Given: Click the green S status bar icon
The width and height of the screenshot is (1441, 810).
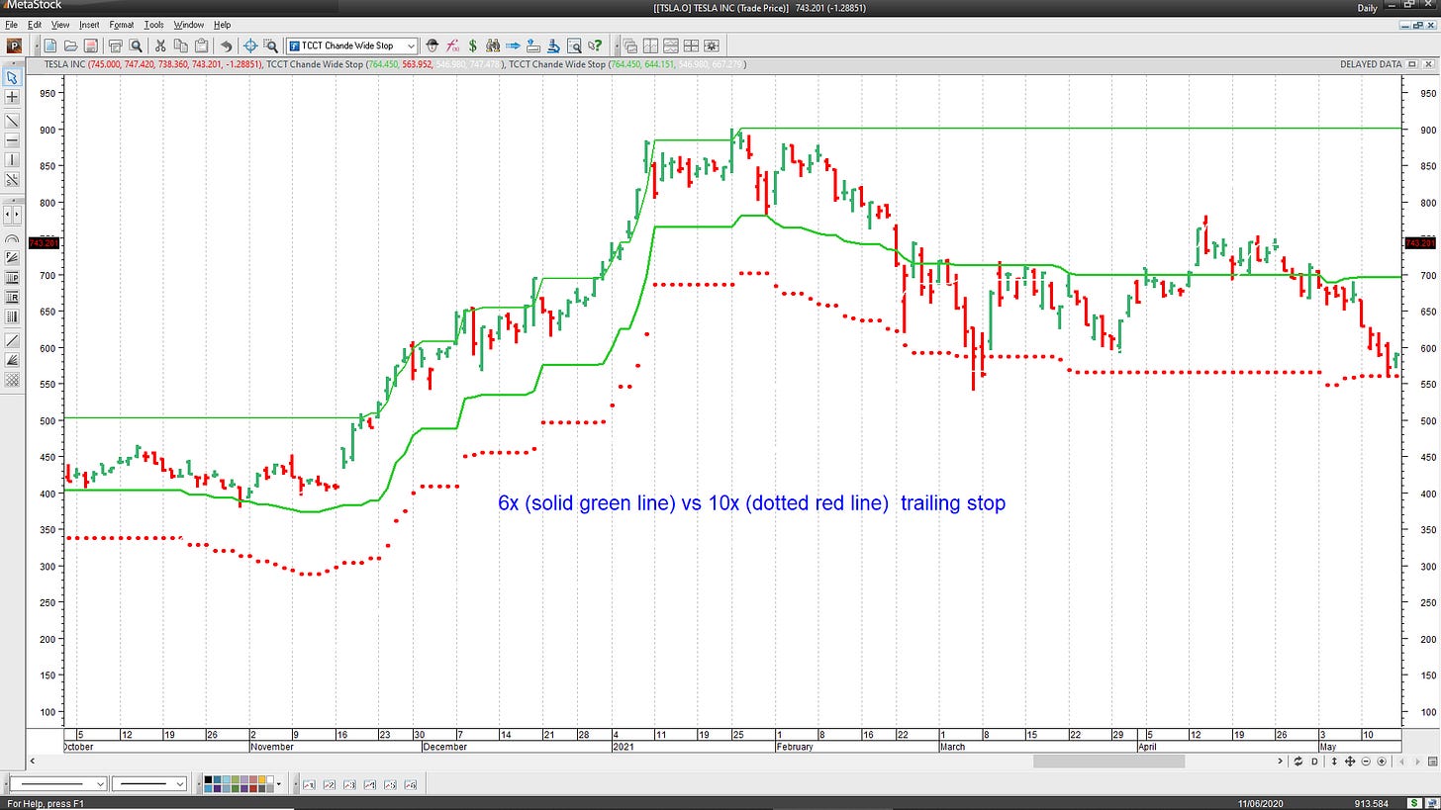Looking at the screenshot, I should pyautogui.click(x=1414, y=802).
